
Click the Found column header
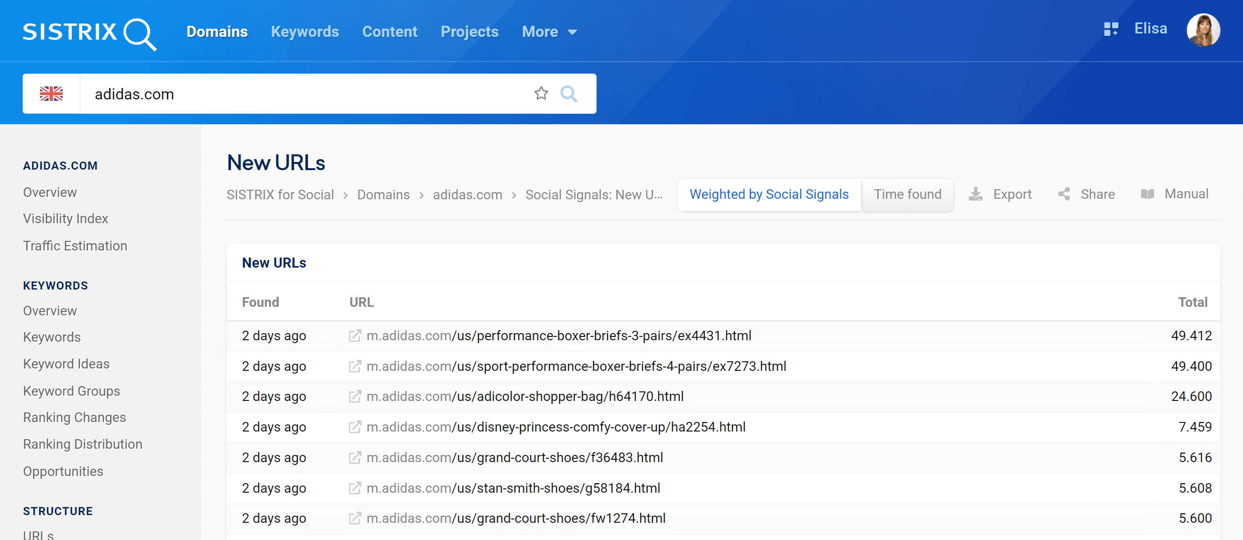[x=261, y=302]
